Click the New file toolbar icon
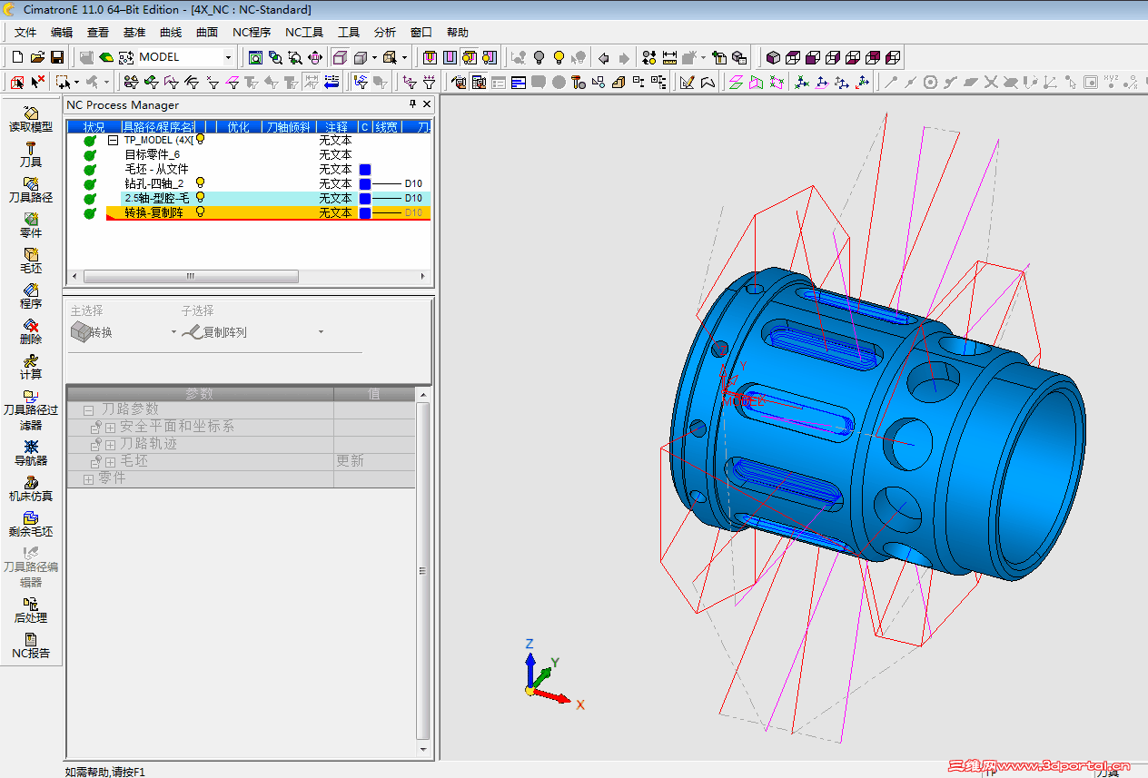The width and height of the screenshot is (1148, 778). [x=17, y=57]
